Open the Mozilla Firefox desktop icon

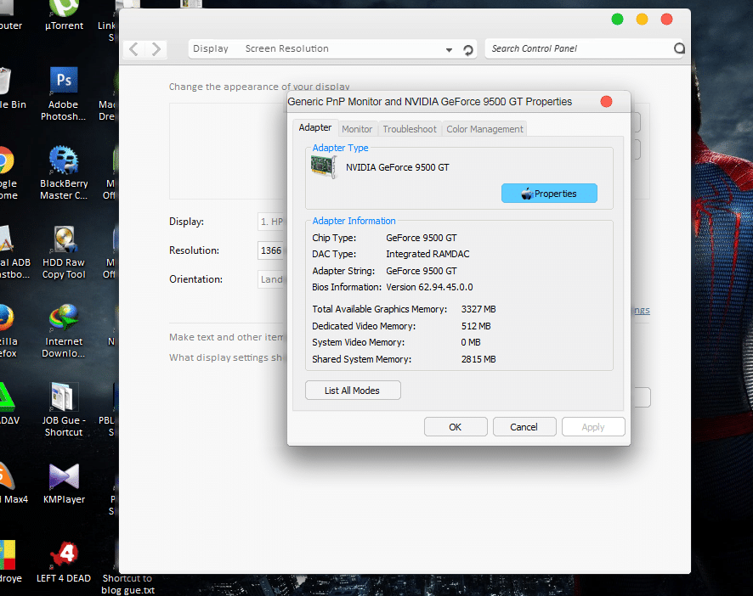click(7, 331)
